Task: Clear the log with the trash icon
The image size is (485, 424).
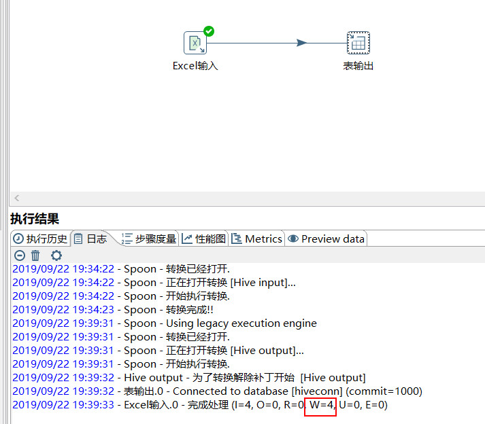Action: point(35,255)
